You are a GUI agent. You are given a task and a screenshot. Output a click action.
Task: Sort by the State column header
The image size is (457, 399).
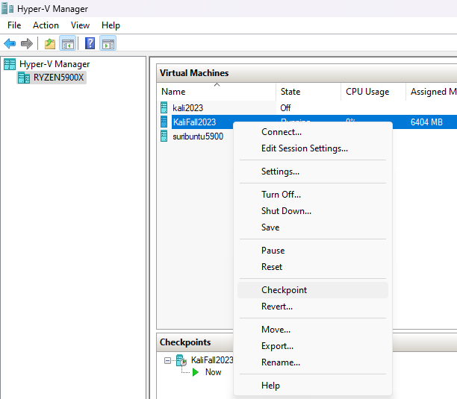coord(308,92)
